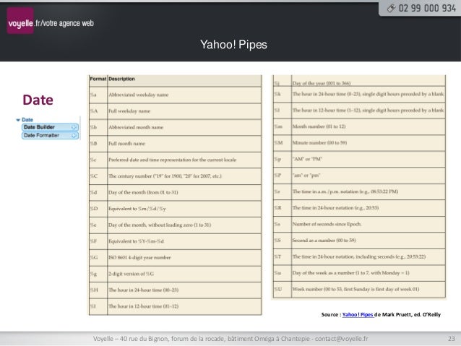
Task: Click 'Abbreviated month name' cell
Action: [x=184, y=127]
